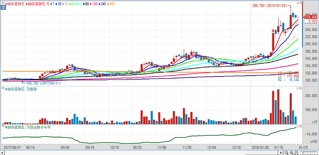Click the bar spacing adjustment icon

point(296,152)
